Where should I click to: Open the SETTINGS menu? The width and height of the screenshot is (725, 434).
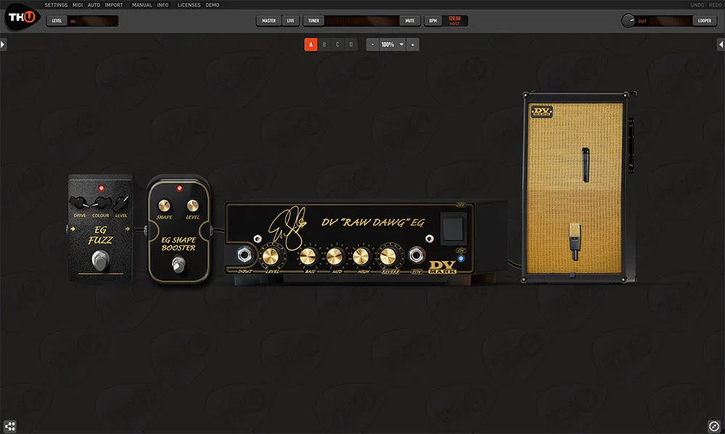pyautogui.click(x=56, y=4)
